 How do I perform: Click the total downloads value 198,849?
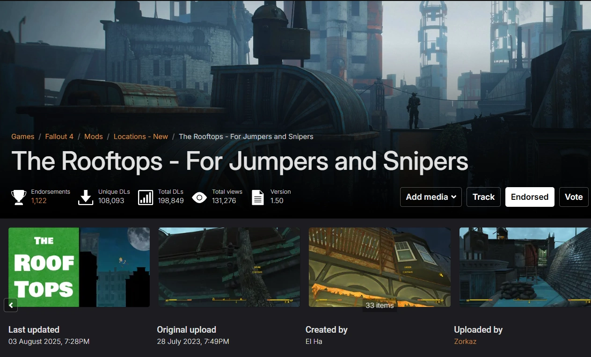(171, 201)
